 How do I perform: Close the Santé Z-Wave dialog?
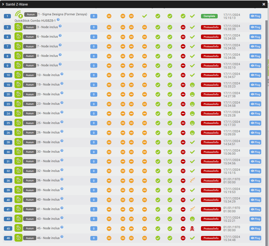[x=264, y=4]
